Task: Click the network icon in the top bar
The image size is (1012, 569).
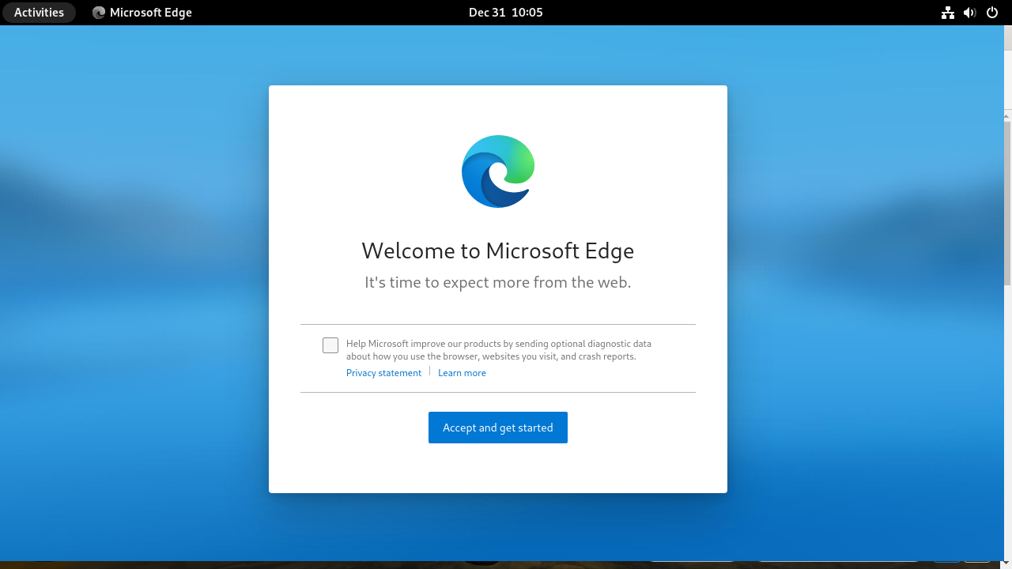Action: [x=947, y=12]
